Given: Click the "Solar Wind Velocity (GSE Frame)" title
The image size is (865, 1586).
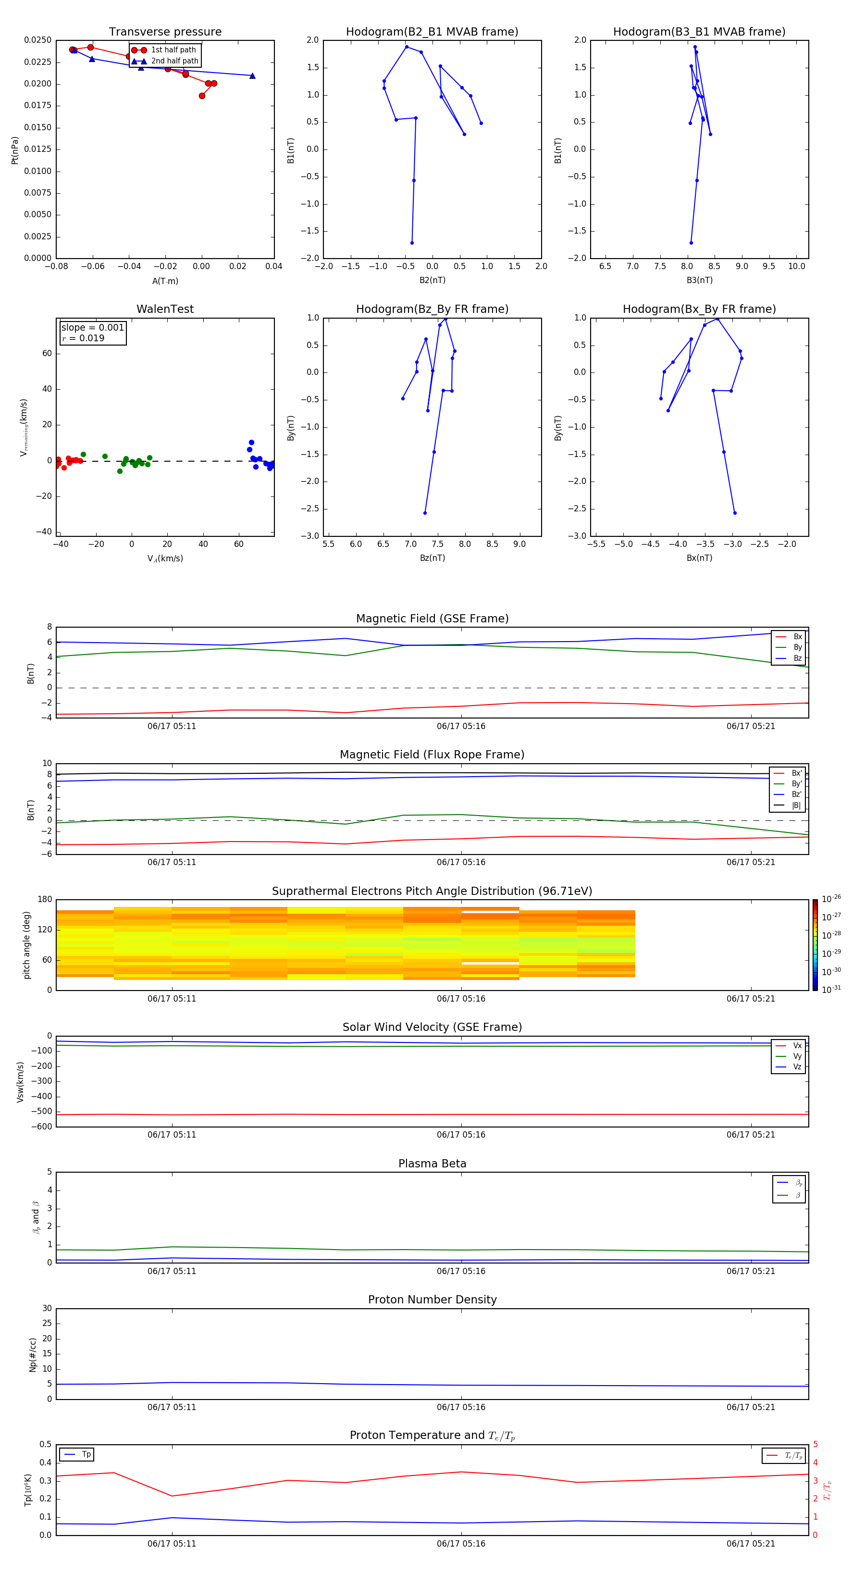Looking at the screenshot, I should 432,1027.
